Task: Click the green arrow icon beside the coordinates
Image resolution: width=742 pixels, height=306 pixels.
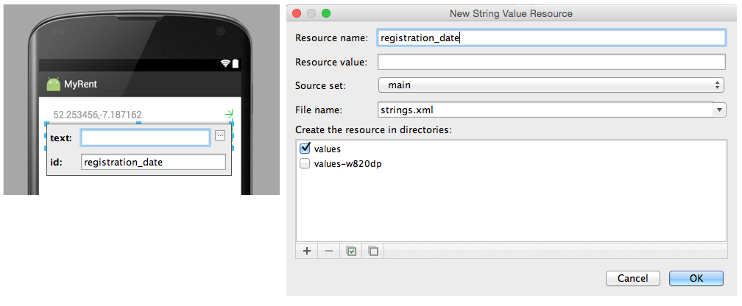Action: click(229, 114)
